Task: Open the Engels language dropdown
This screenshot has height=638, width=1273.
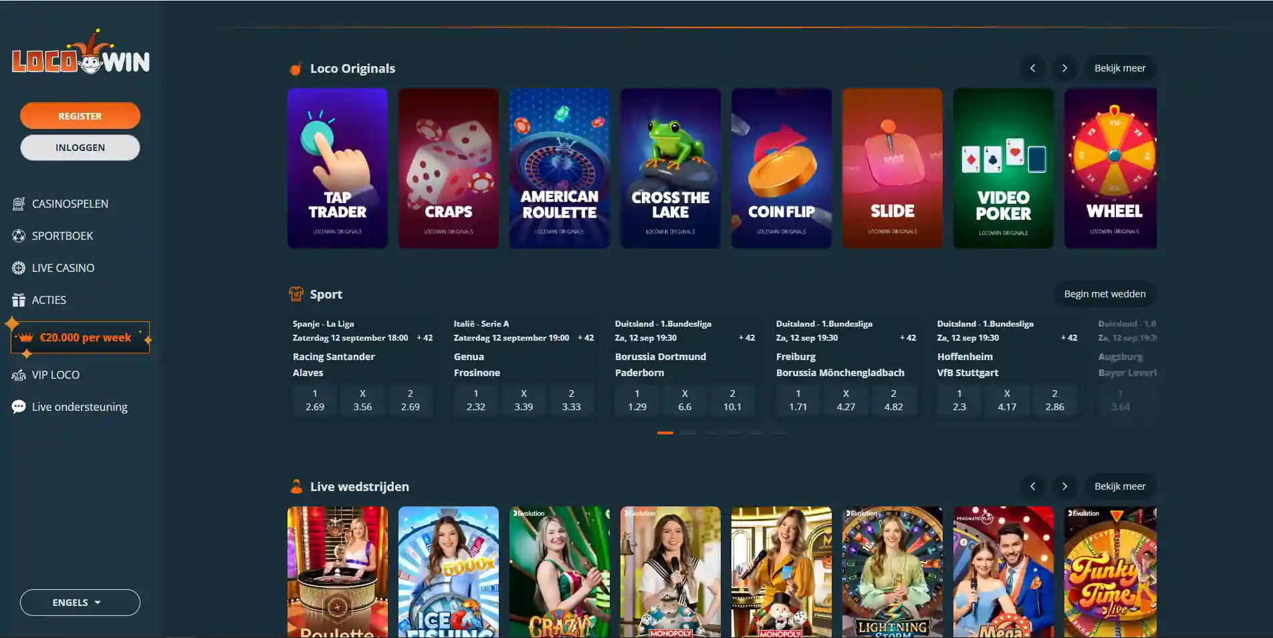Action: tap(80, 603)
